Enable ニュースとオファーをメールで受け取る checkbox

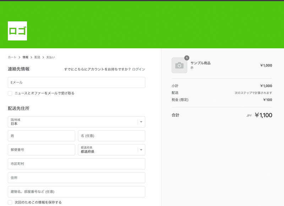click(x=10, y=93)
